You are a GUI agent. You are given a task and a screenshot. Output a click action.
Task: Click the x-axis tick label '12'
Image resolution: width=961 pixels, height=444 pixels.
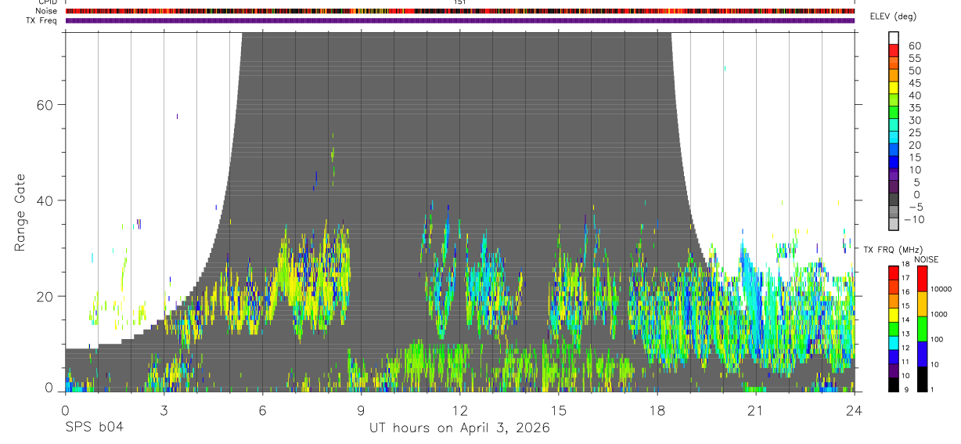tap(459, 410)
